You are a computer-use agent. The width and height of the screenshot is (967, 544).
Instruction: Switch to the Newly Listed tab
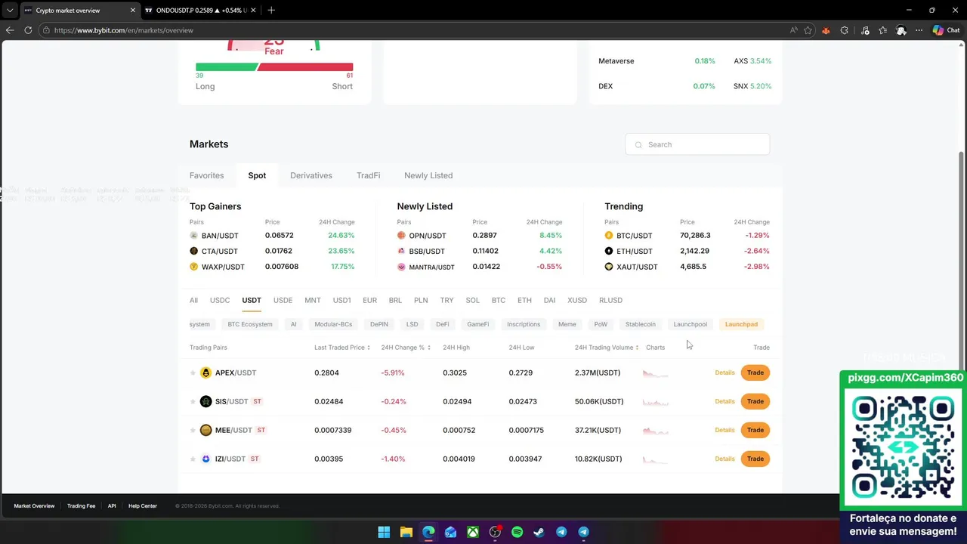(428, 175)
